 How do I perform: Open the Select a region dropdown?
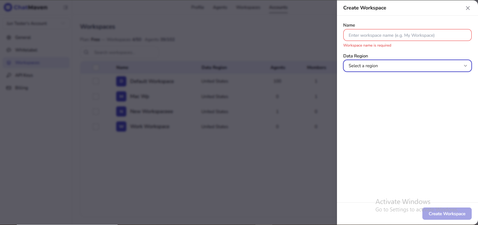point(407,66)
